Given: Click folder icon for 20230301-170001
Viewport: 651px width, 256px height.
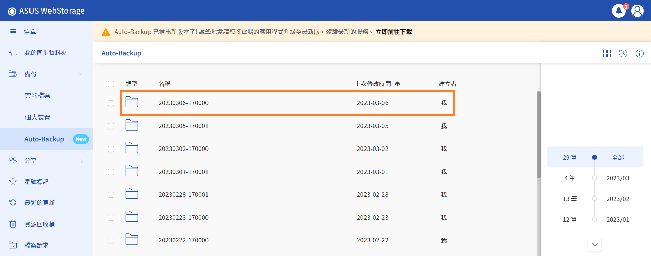Looking at the screenshot, I should pos(132,171).
